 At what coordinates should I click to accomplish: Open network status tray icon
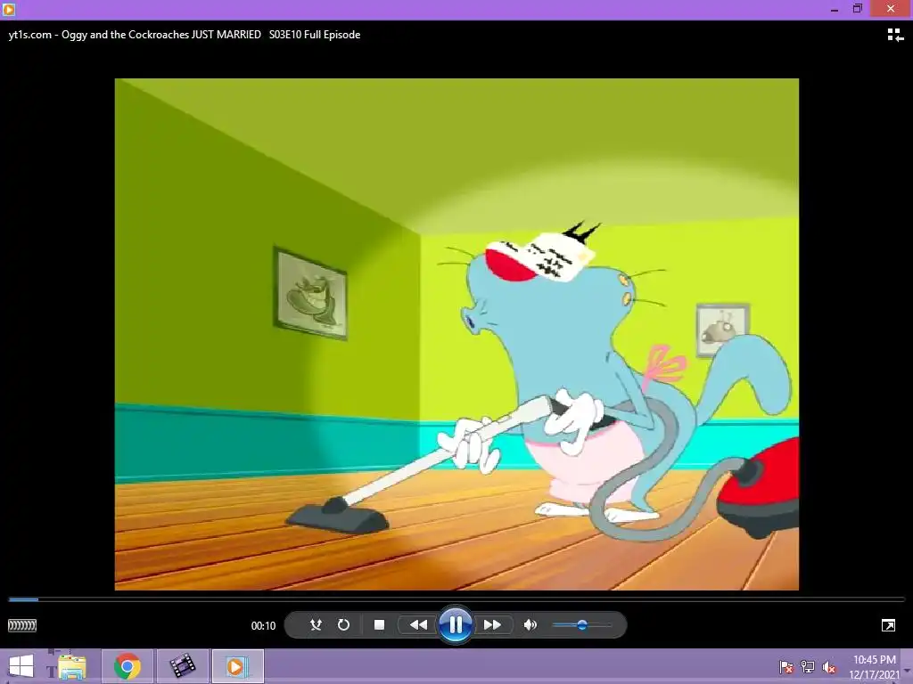coord(808,667)
